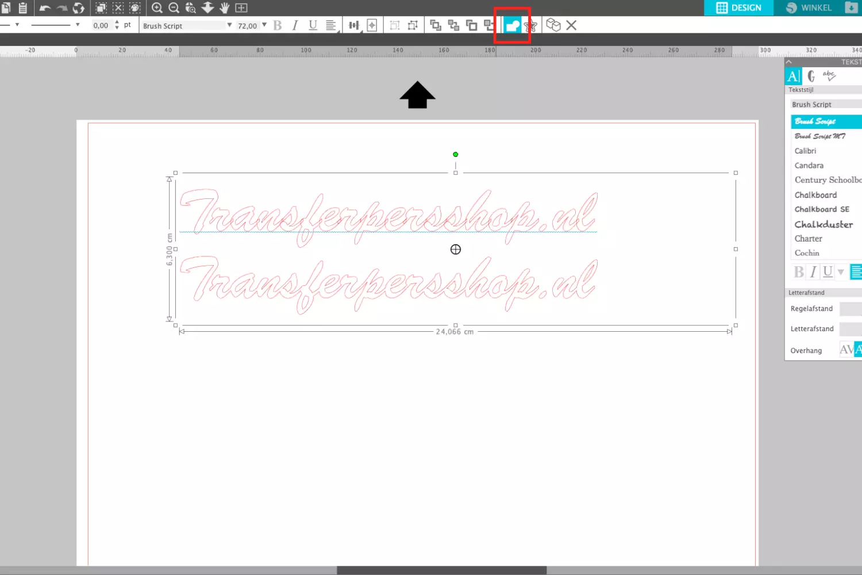
Task: Open the font name dropdown in toolbar
Action: (229, 25)
